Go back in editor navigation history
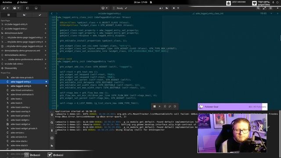Viewport: 281px width, 158px height. coord(52,14)
